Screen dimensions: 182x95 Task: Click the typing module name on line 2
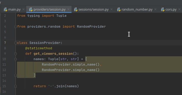click(x=34, y=16)
